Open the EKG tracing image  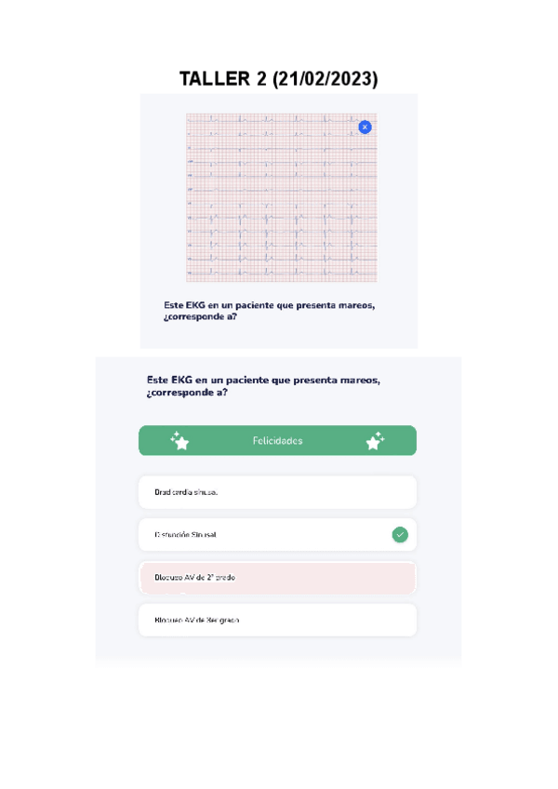281,197
